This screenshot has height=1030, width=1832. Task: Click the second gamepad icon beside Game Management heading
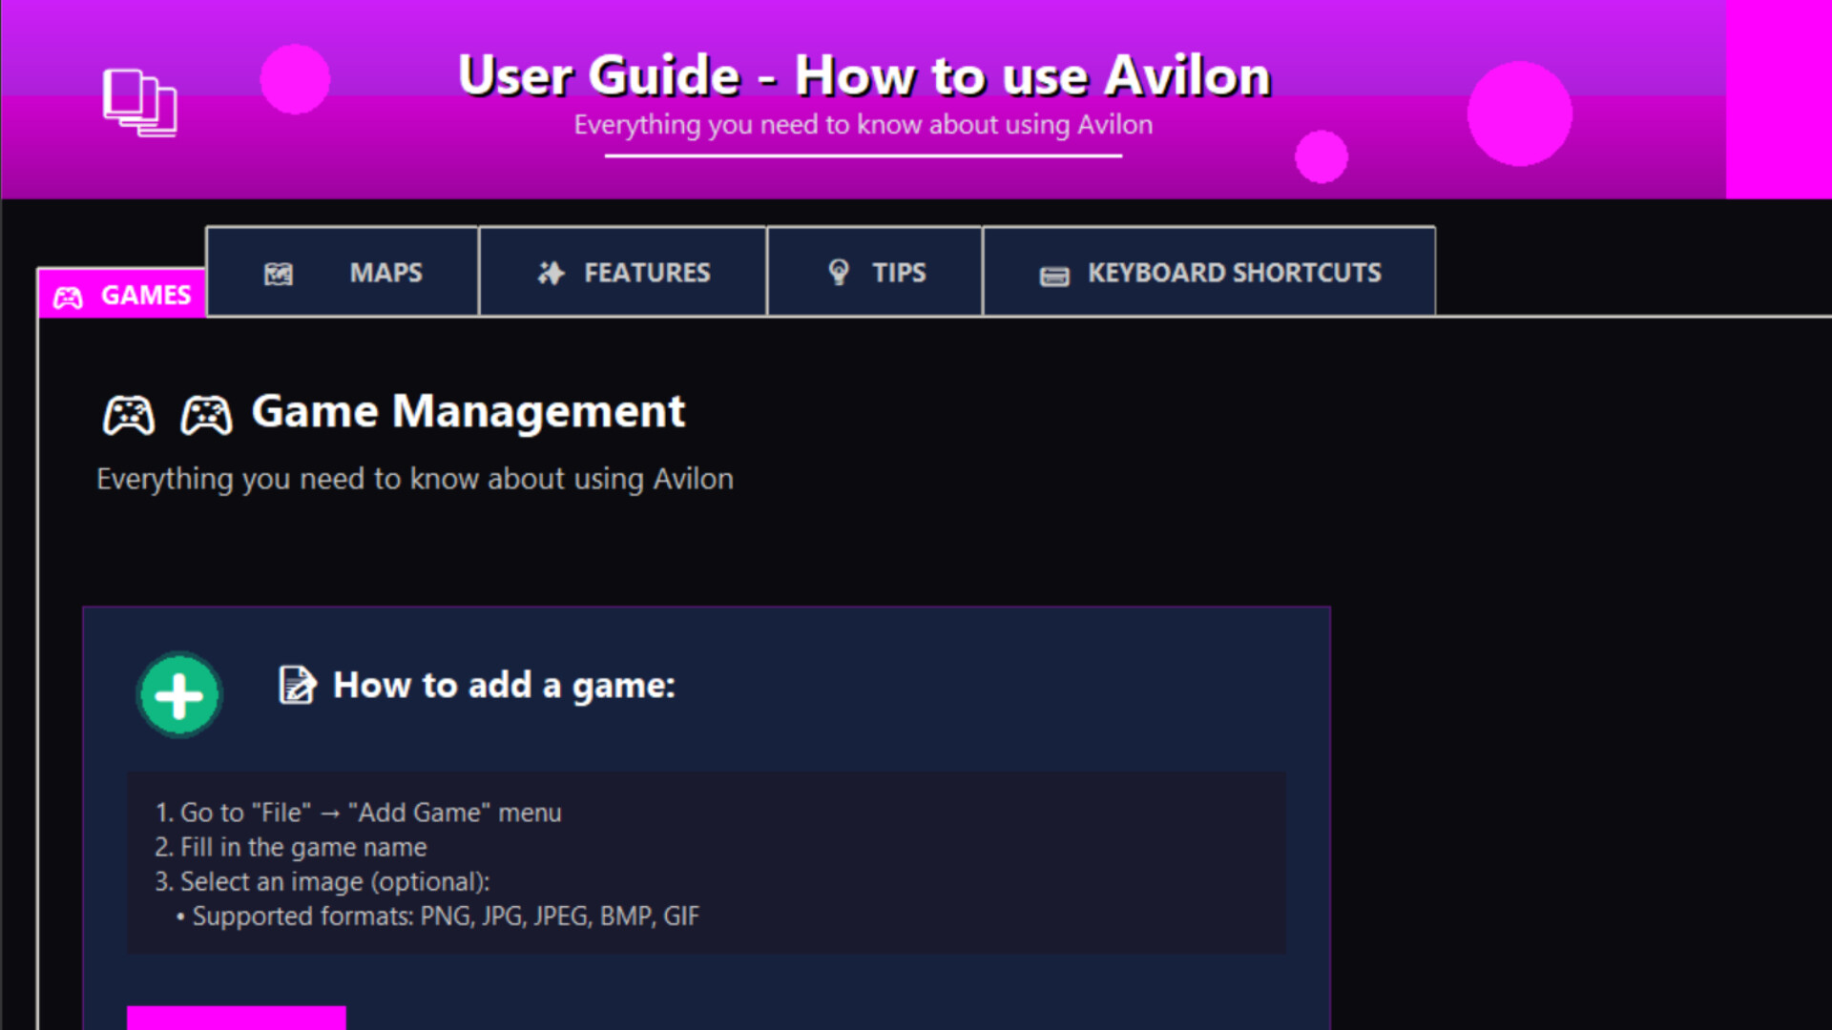coord(207,414)
